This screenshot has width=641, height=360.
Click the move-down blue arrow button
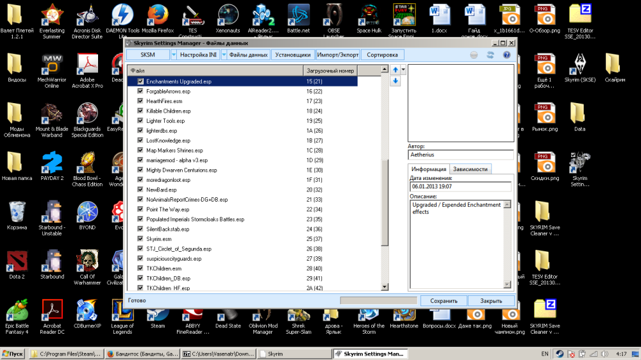click(x=395, y=81)
